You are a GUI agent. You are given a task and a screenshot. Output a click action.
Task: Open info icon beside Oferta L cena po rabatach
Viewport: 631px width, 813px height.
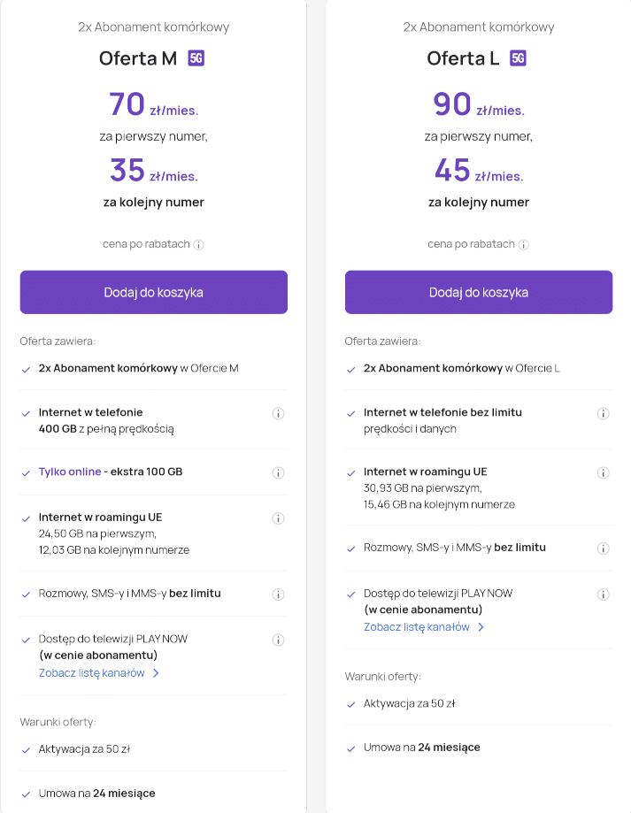[x=524, y=245]
